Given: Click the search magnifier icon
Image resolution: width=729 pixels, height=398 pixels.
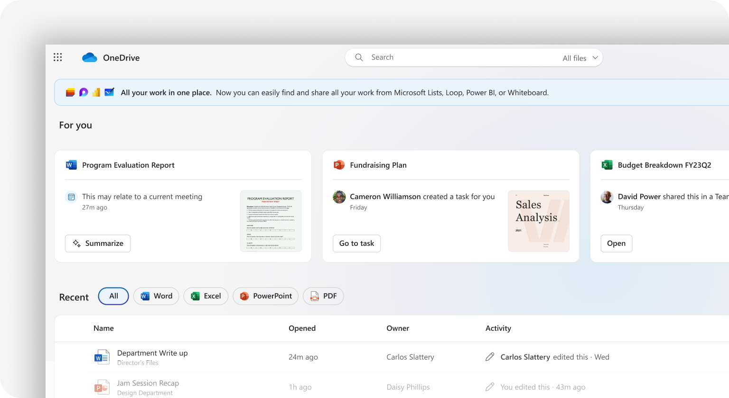Looking at the screenshot, I should 359,57.
